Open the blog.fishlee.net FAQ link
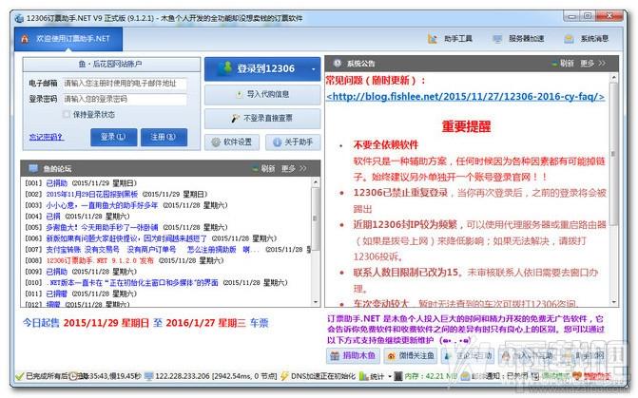638x398 pixels. click(466, 97)
